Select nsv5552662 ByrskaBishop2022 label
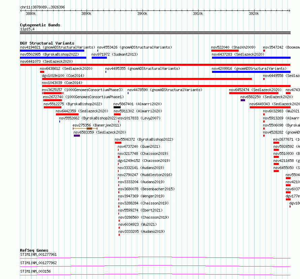 point(88,118)
